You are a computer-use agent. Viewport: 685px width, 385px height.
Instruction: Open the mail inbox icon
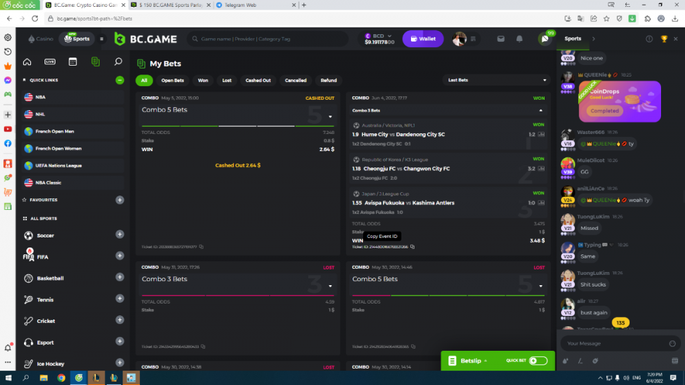click(x=501, y=39)
